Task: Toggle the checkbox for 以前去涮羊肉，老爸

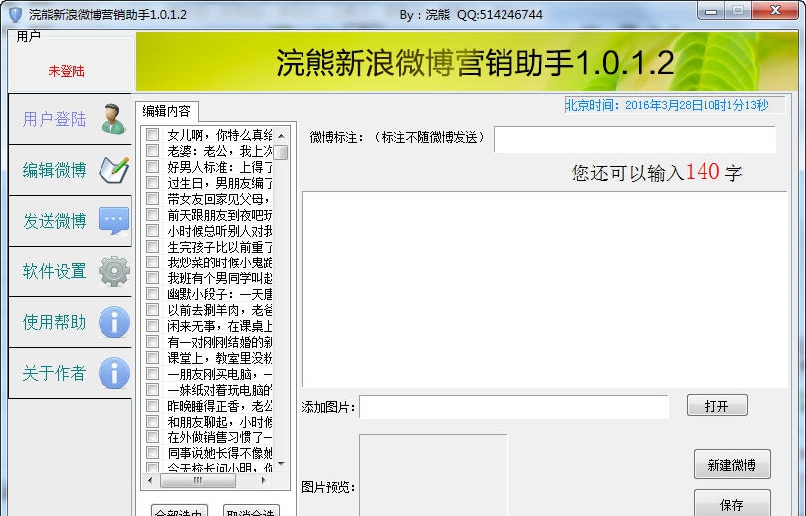Action: click(152, 309)
